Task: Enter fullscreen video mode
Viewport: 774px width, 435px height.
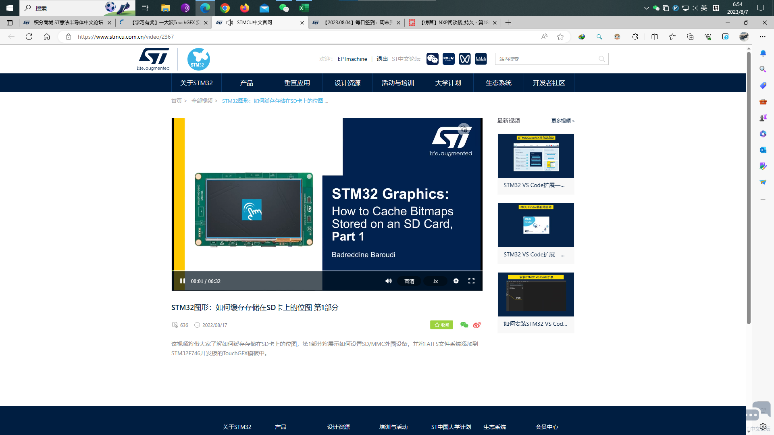Action: 471,281
